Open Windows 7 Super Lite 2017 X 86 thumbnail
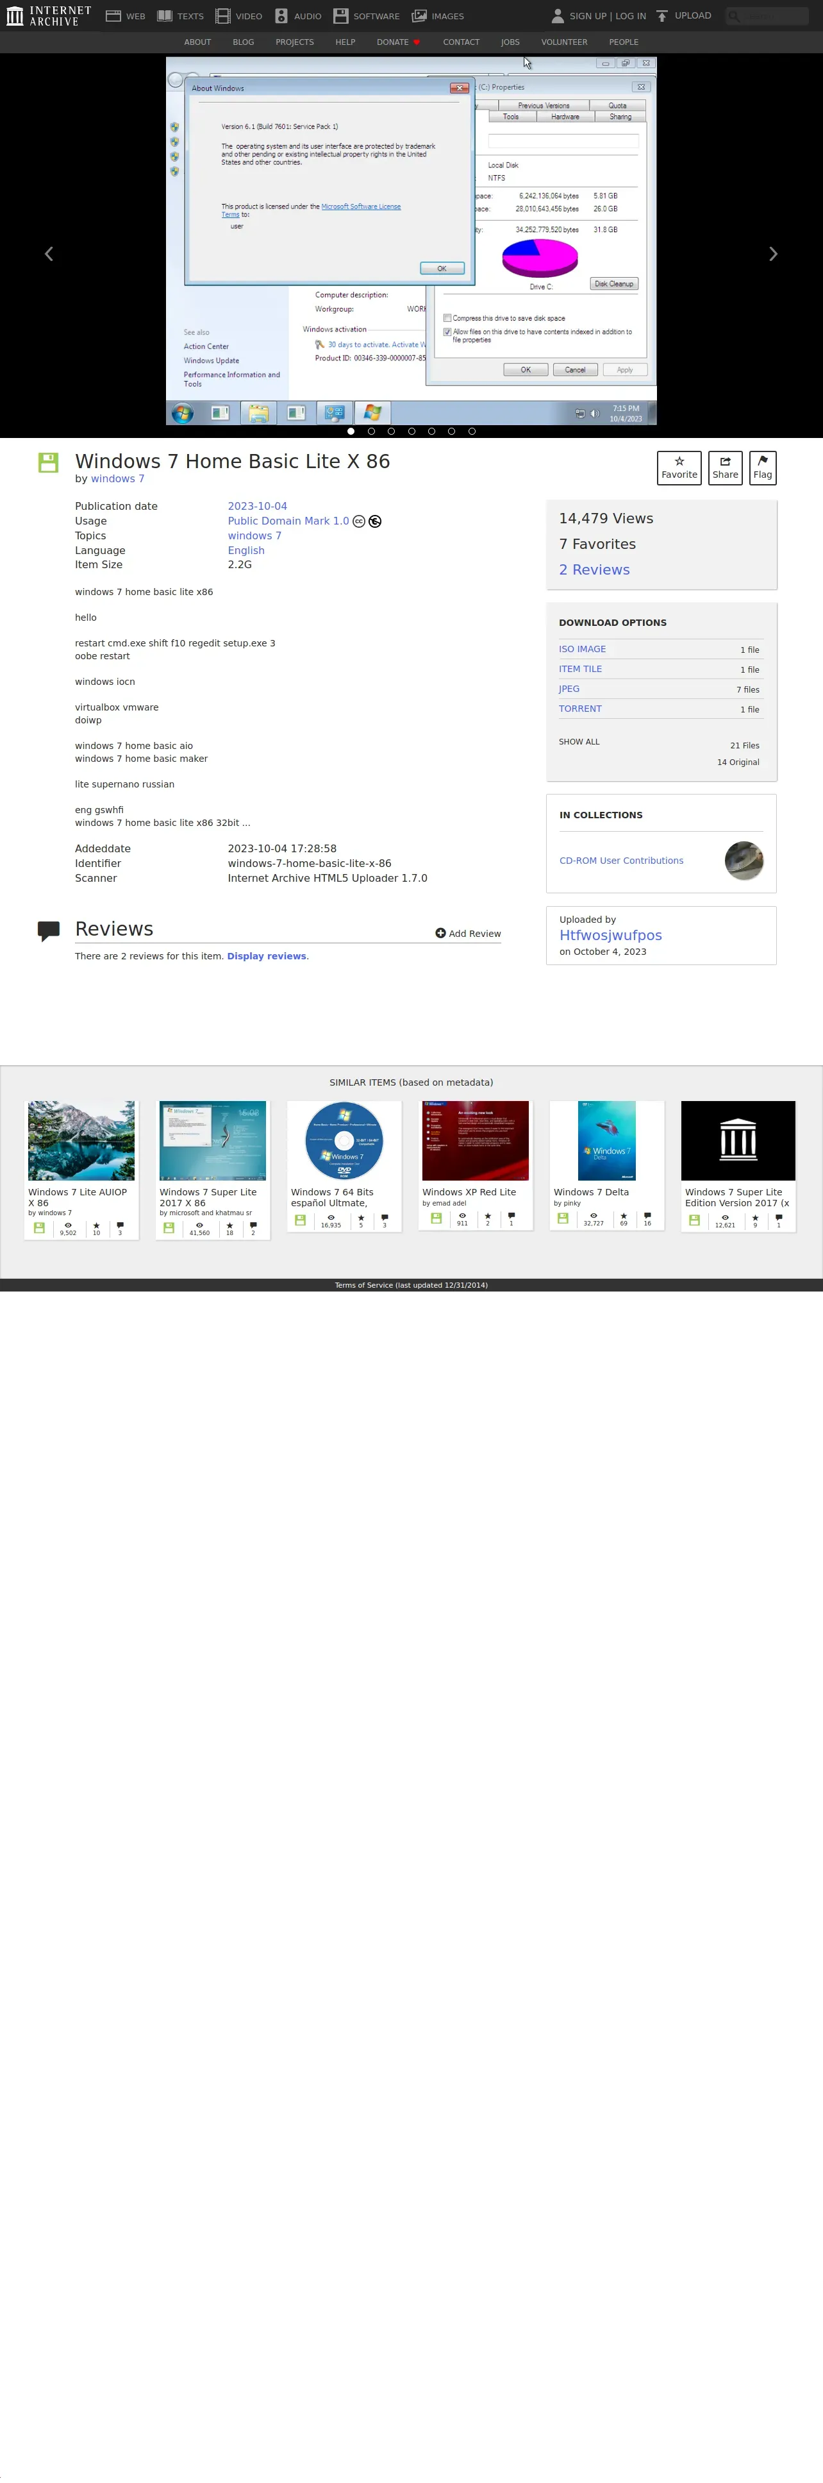The width and height of the screenshot is (823, 2483). (212, 1140)
